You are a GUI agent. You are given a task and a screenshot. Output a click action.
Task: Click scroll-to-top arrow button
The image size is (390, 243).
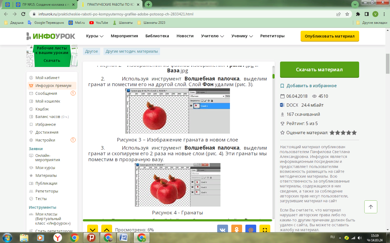click(371, 207)
